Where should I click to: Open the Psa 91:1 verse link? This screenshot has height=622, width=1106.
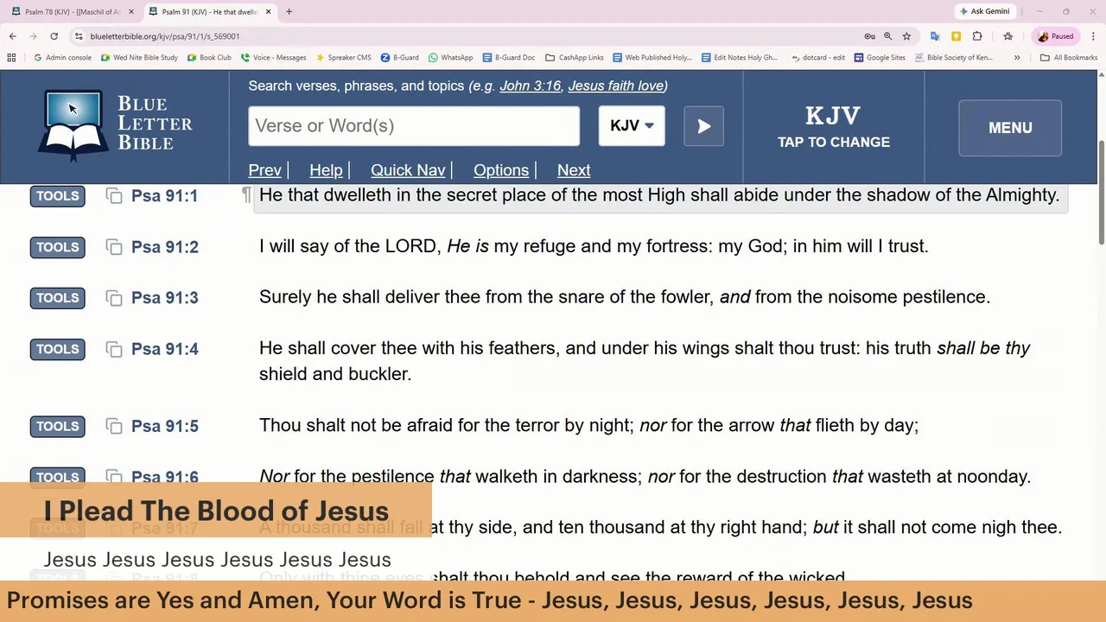click(164, 196)
